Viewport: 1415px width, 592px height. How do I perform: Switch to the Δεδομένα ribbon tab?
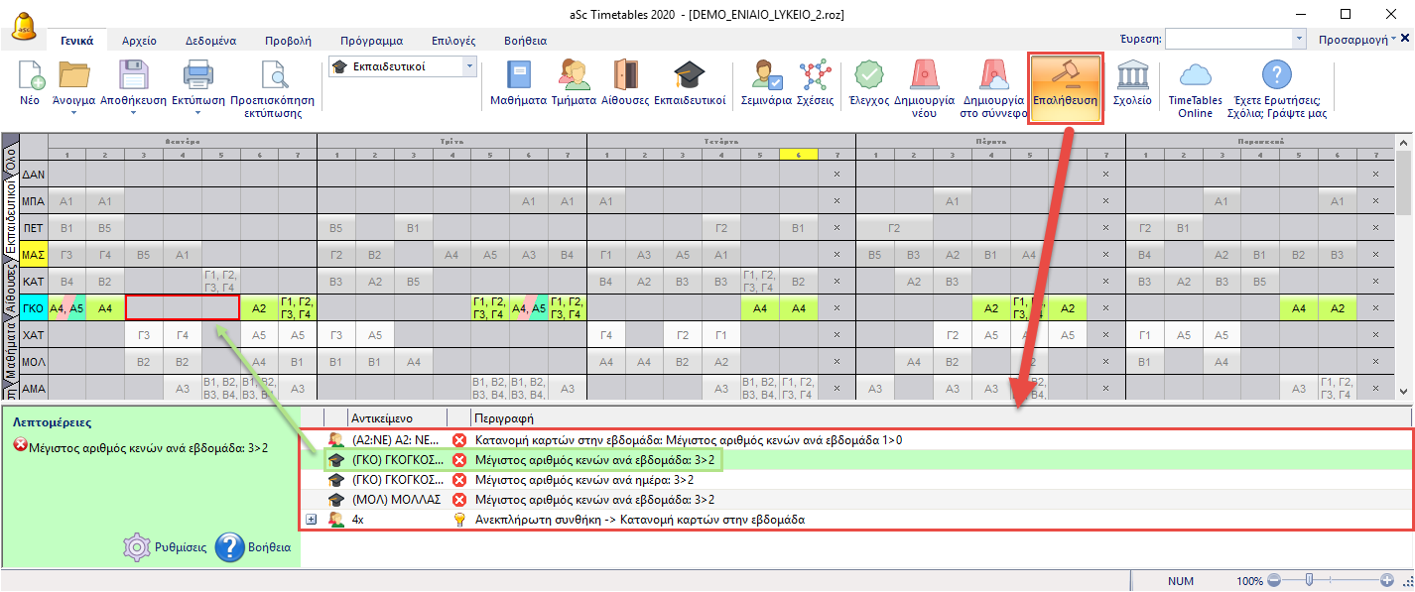coord(210,42)
